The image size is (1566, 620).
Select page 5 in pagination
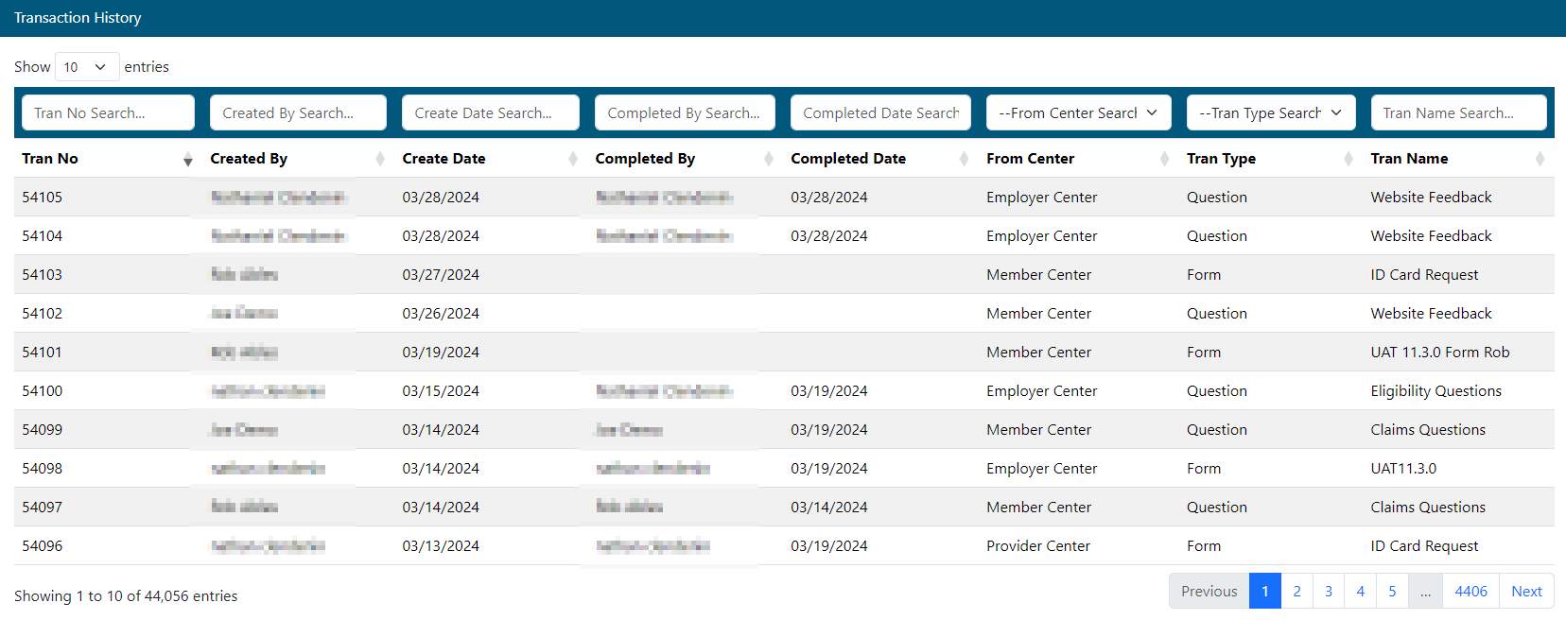click(x=1392, y=592)
